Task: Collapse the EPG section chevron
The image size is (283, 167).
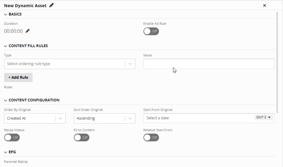Action: click(5, 152)
